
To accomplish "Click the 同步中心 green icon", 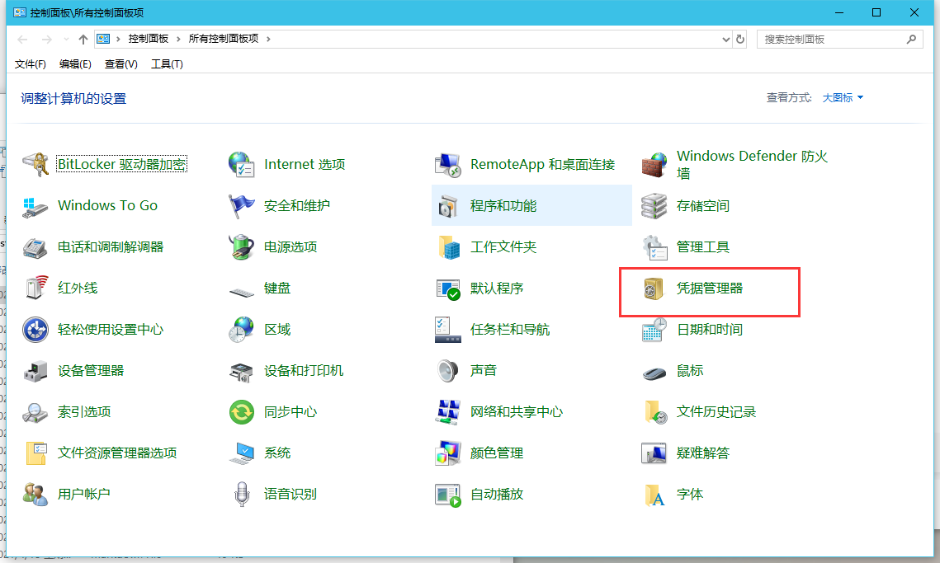I will click(x=241, y=412).
